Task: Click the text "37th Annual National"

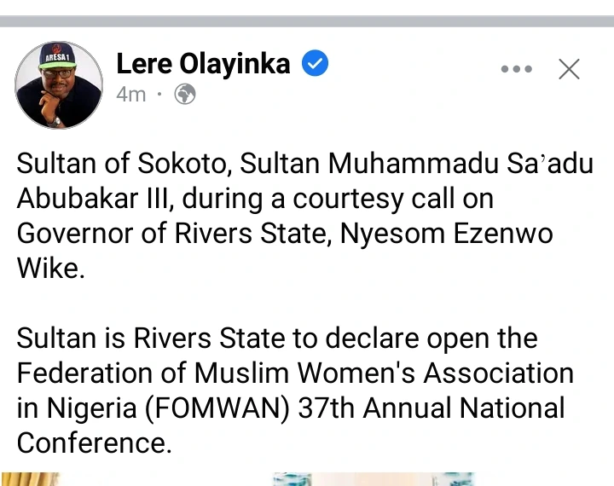Action: [431, 408]
